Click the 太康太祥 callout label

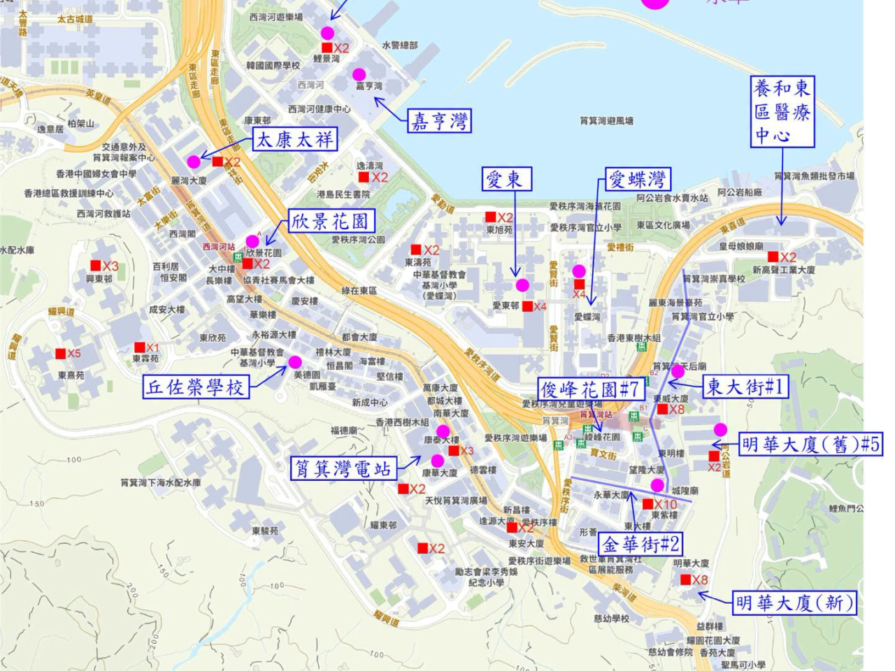point(294,139)
